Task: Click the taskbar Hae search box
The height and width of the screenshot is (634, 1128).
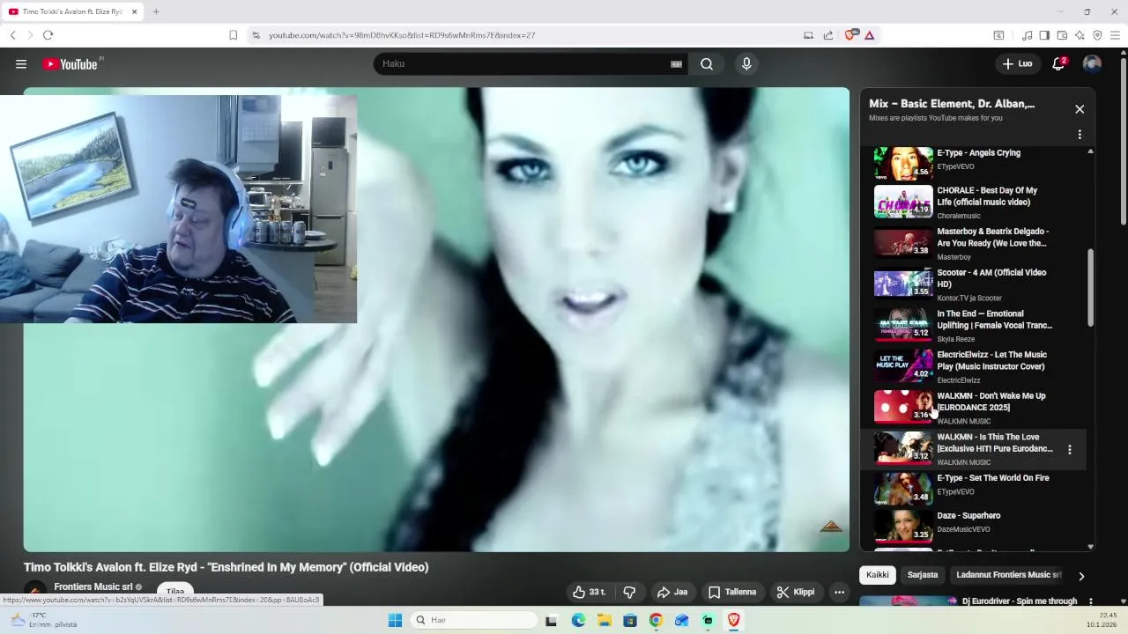Action: pyautogui.click(x=474, y=620)
